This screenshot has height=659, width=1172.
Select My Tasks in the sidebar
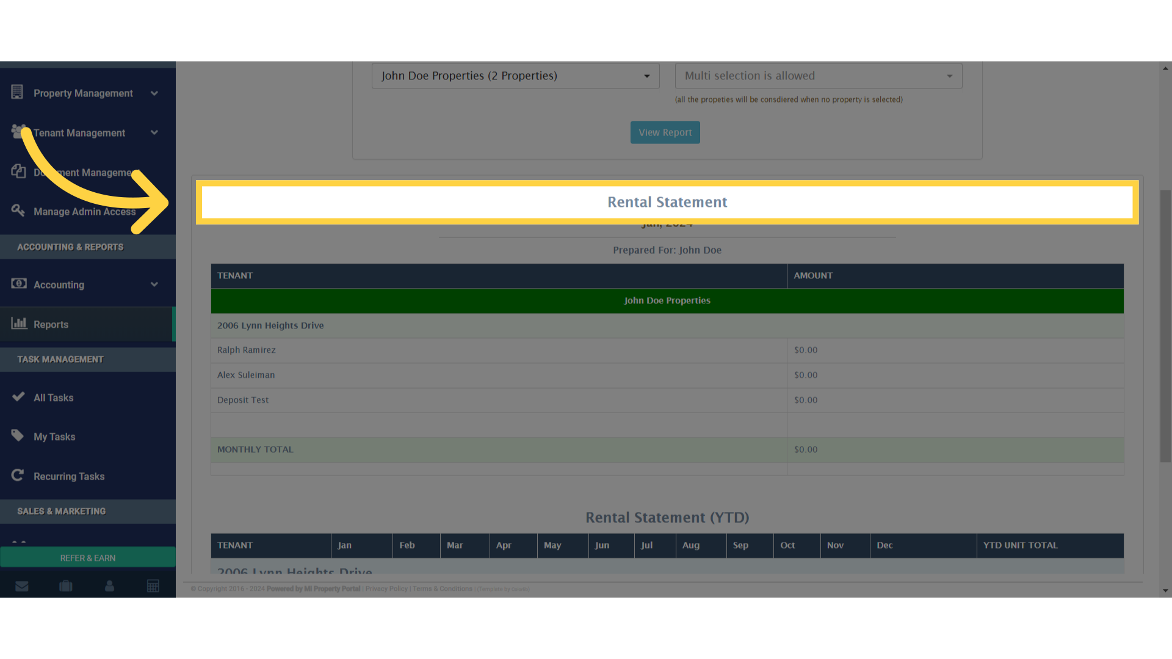click(x=54, y=436)
